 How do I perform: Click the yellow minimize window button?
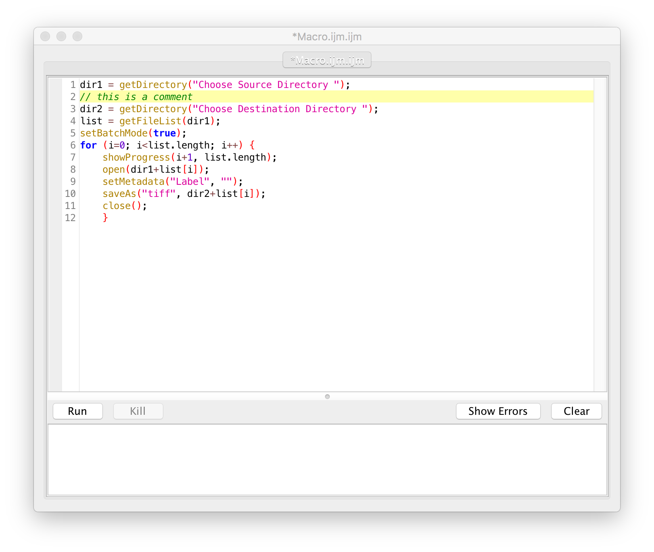click(x=61, y=36)
